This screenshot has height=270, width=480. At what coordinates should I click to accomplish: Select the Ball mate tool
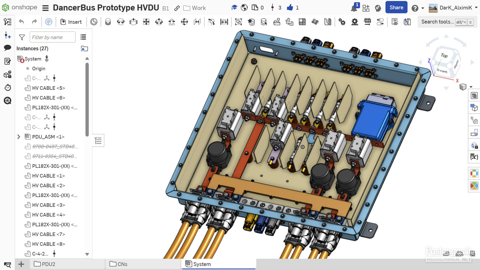pos(184,22)
